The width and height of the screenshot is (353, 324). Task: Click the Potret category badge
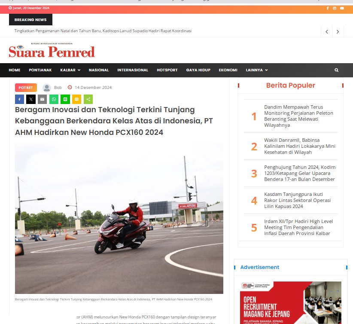[26, 88]
